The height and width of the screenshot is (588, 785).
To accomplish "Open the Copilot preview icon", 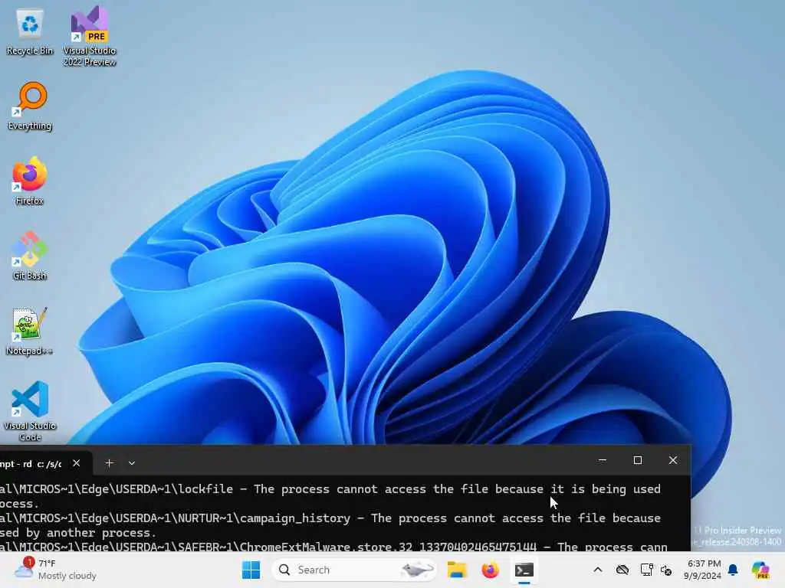I will [760, 570].
